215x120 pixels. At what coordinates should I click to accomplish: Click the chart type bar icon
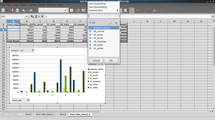click(x=78, y=10)
